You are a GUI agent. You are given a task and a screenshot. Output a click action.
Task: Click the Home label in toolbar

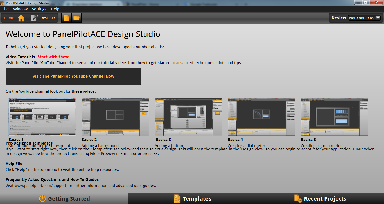click(9, 18)
